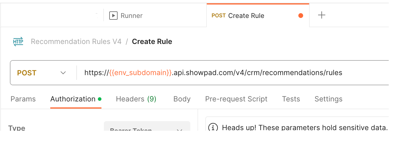Screen dimensions: 401x143
Task: Open the Params tab
Action: pos(23,99)
